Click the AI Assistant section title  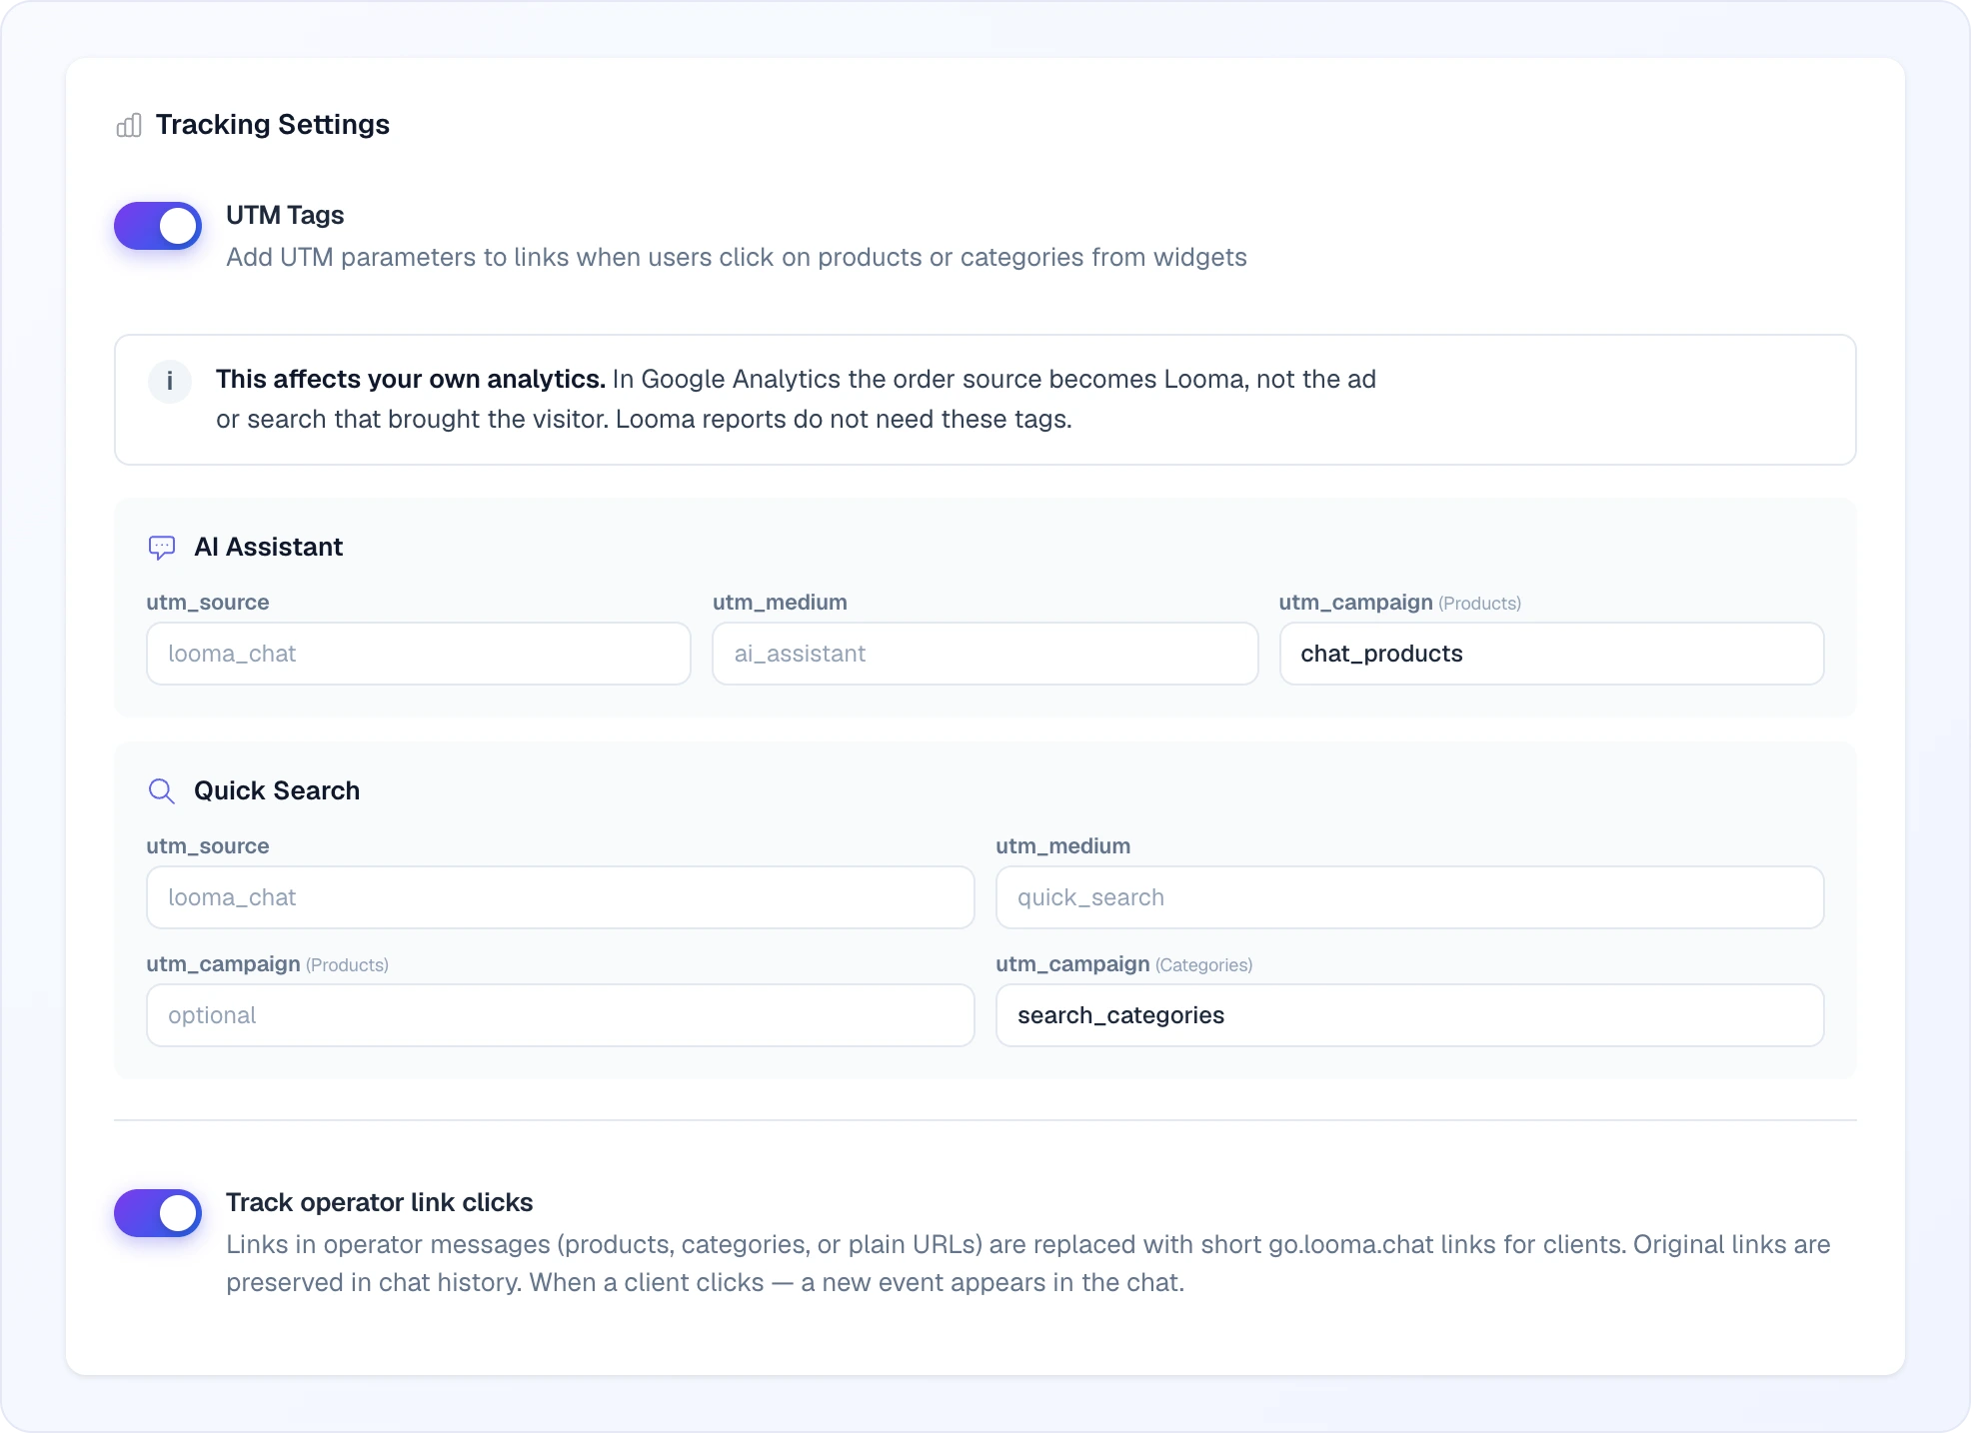269,547
